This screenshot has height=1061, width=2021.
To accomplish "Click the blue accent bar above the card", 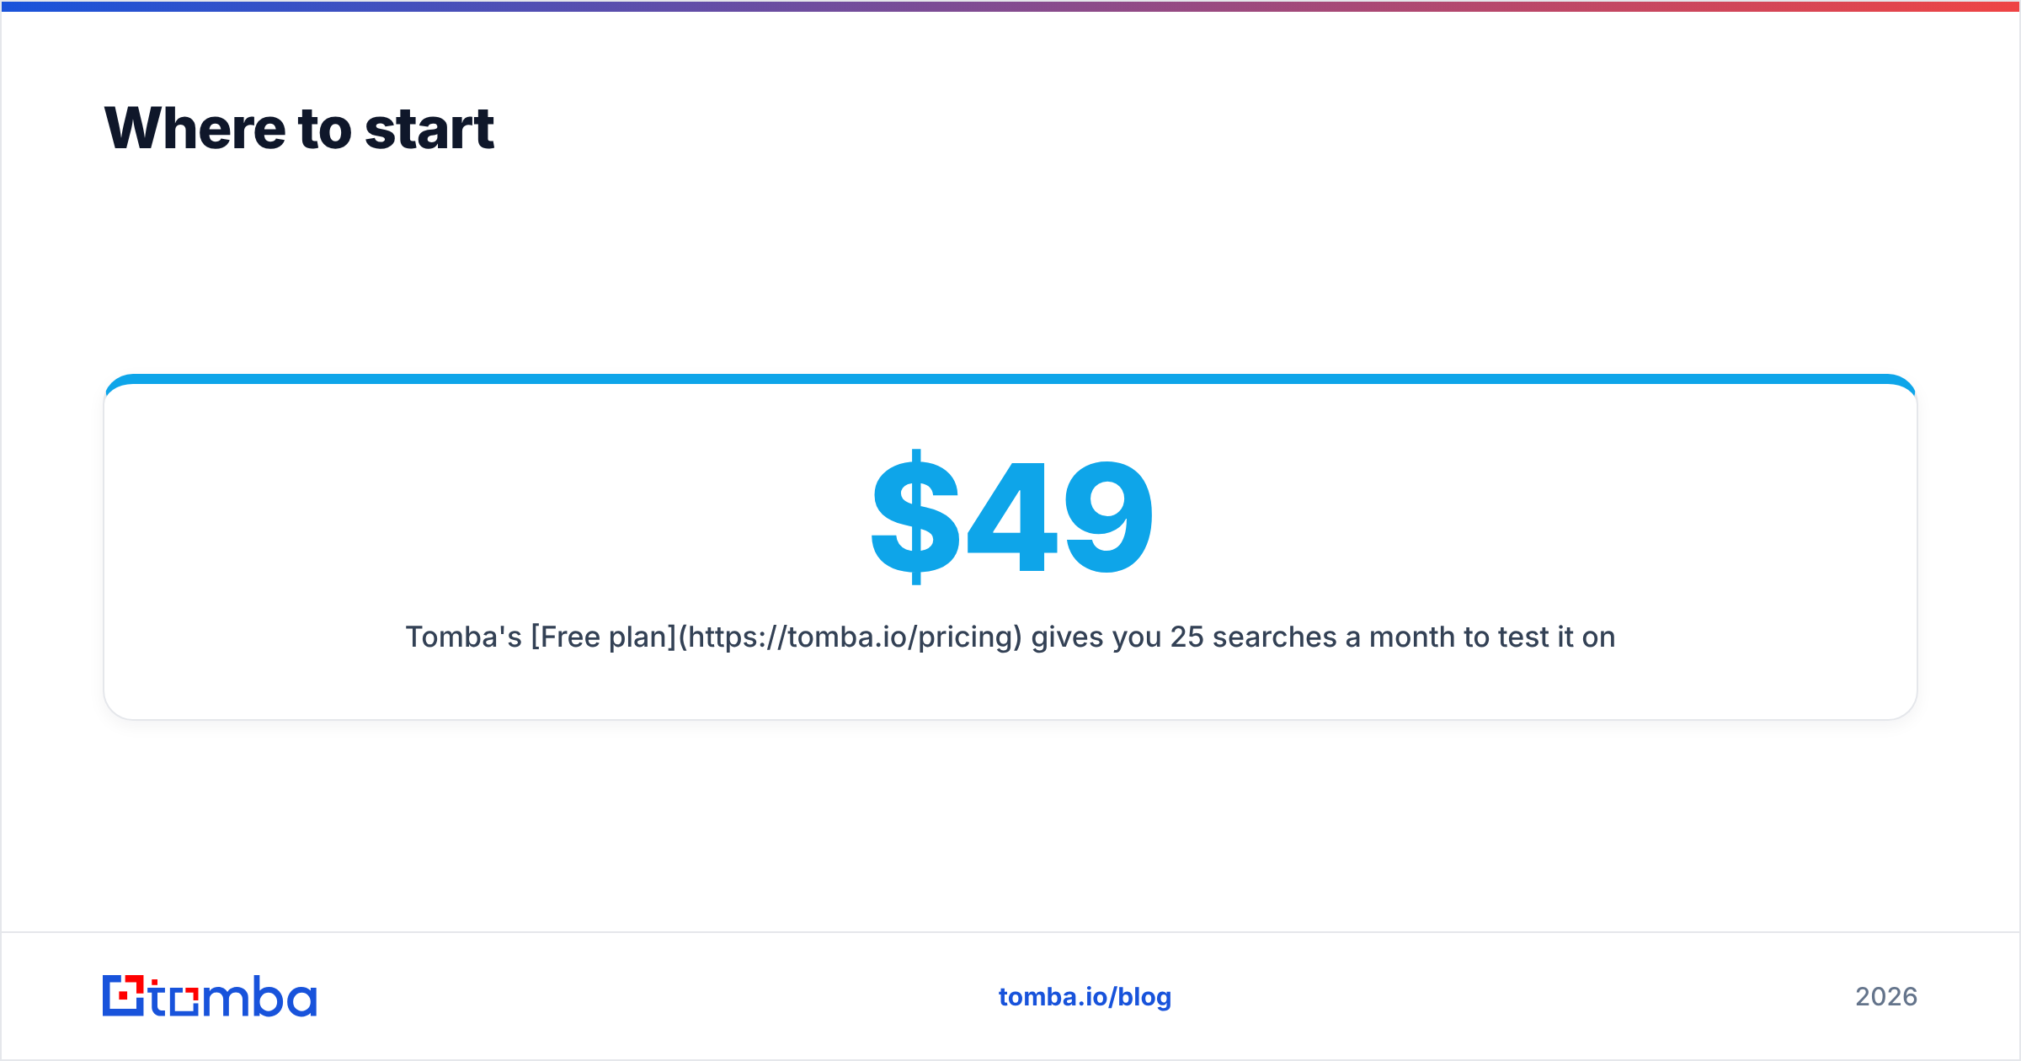I will tap(1010, 379).
